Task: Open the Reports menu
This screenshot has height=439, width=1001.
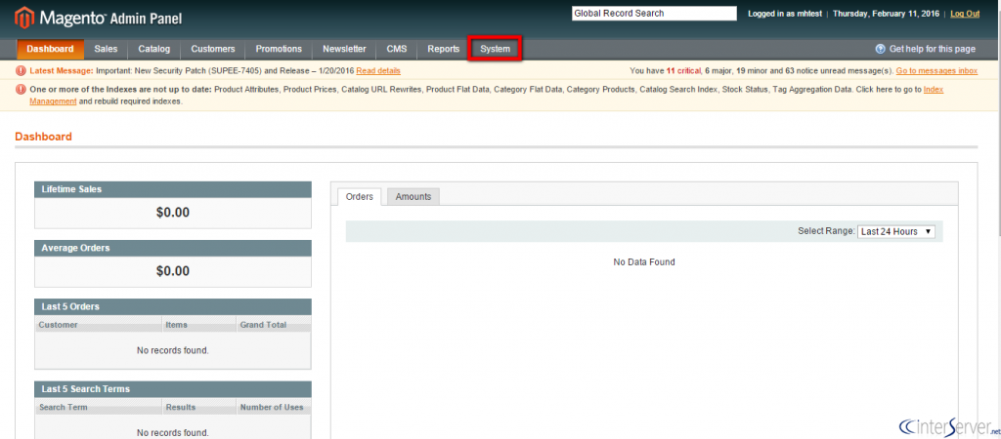Action: coord(443,49)
